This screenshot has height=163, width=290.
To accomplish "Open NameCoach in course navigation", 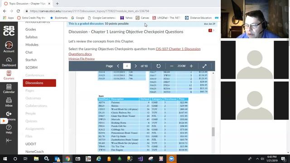I will tap(34, 152).
